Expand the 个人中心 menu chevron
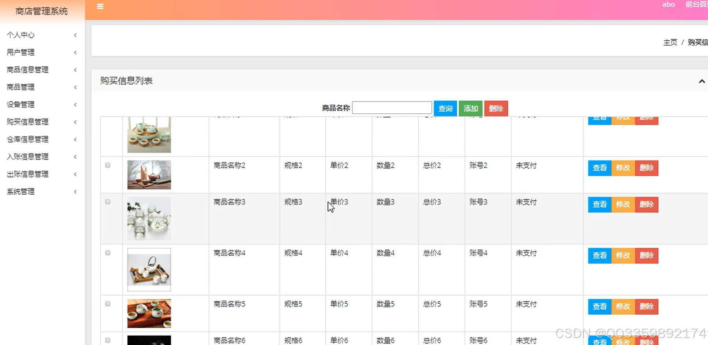The height and width of the screenshot is (345, 708). point(75,35)
